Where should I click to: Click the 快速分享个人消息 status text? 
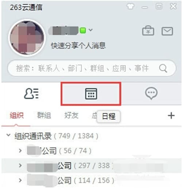click(x=79, y=46)
